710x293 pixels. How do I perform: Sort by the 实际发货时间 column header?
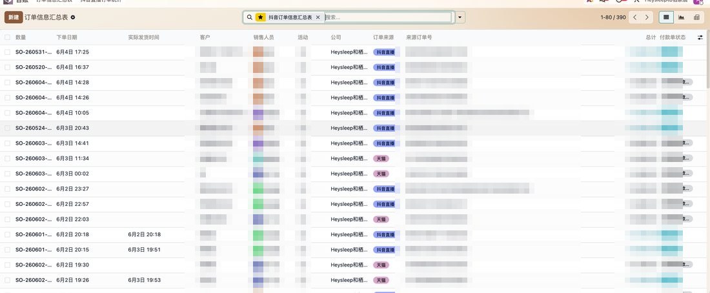(143, 37)
